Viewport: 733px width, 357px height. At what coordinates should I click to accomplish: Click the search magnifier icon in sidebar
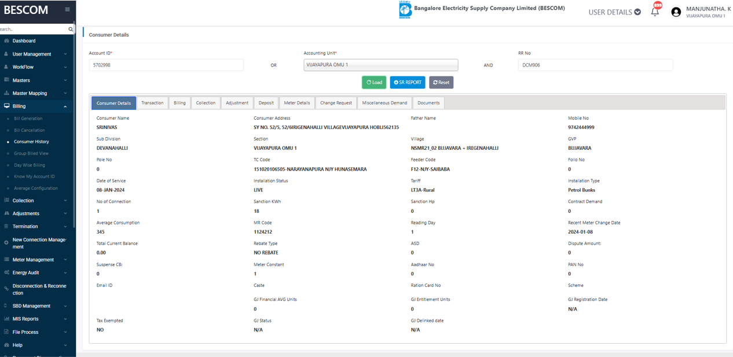pos(71,29)
